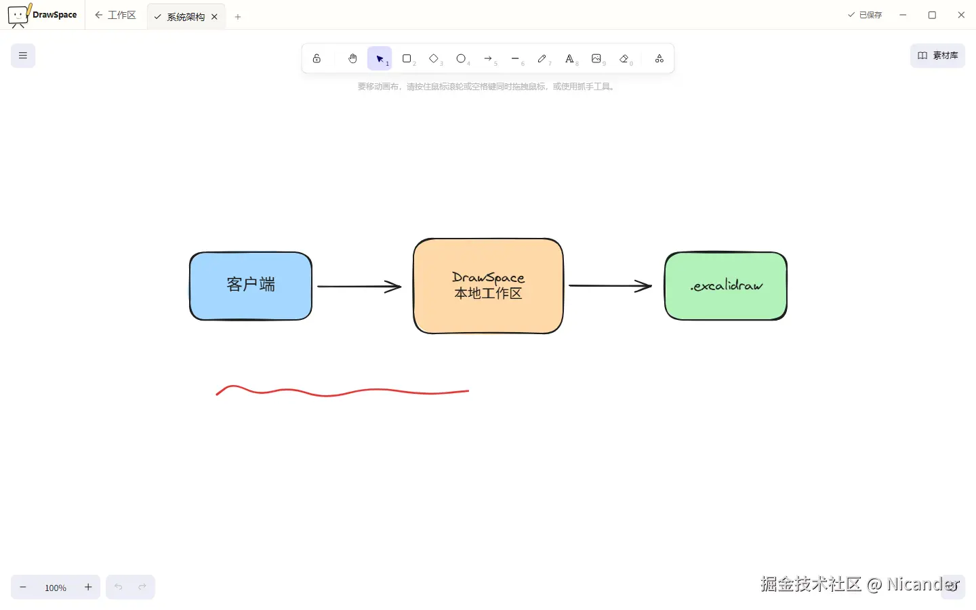The image size is (976, 610).
Task: Select arrow between 客户端 and DrawSpace
Action: tap(359, 287)
